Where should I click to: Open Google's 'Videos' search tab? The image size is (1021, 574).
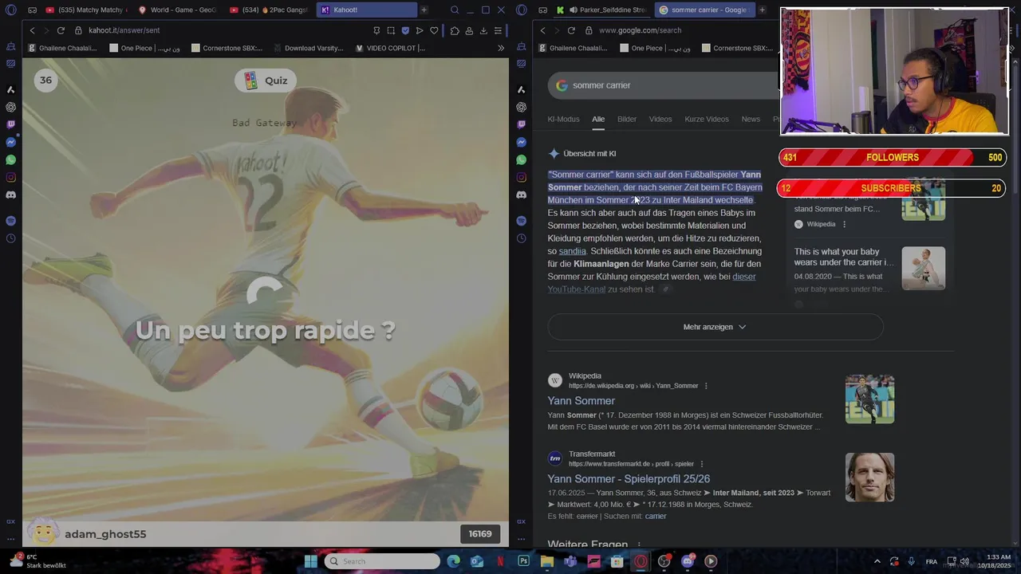[660, 119]
